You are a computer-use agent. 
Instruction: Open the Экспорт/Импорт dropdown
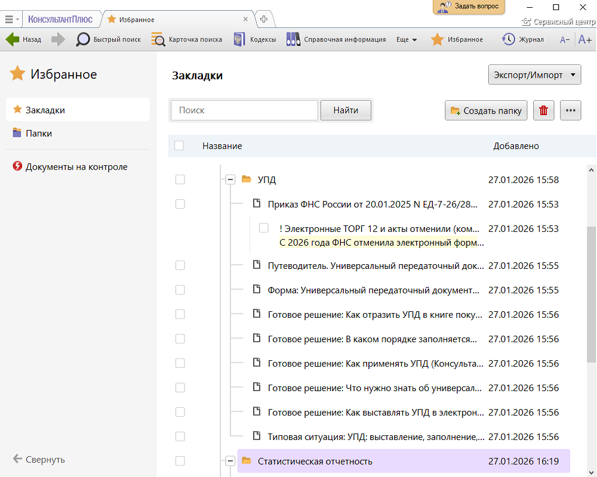534,76
